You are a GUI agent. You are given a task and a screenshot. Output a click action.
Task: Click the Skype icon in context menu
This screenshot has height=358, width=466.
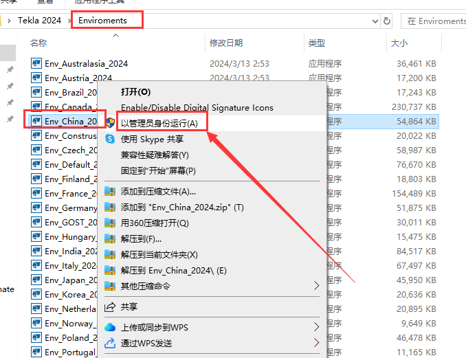(x=110, y=139)
